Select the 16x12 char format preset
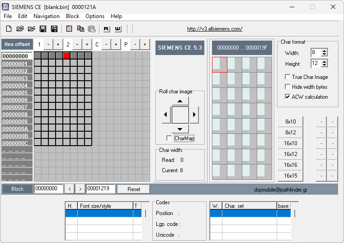 tap(291, 154)
